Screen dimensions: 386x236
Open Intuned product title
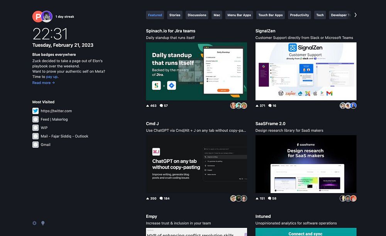263,217
